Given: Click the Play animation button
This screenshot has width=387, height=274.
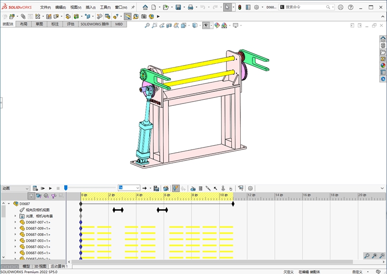Looking at the screenshot, I should [50, 188].
